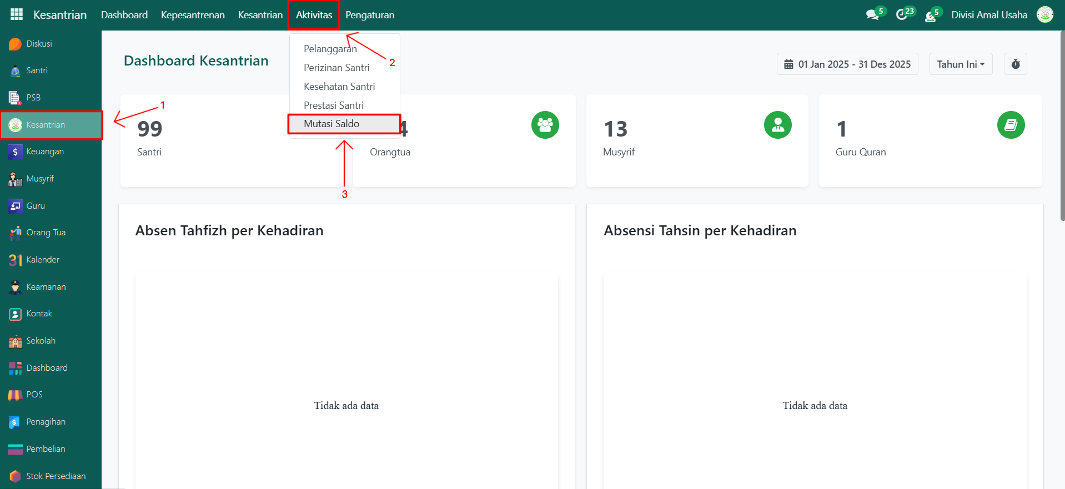The height and width of the screenshot is (489, 1065).
Task: Click the user avatar logo in header
Action: click(1045, 15)
